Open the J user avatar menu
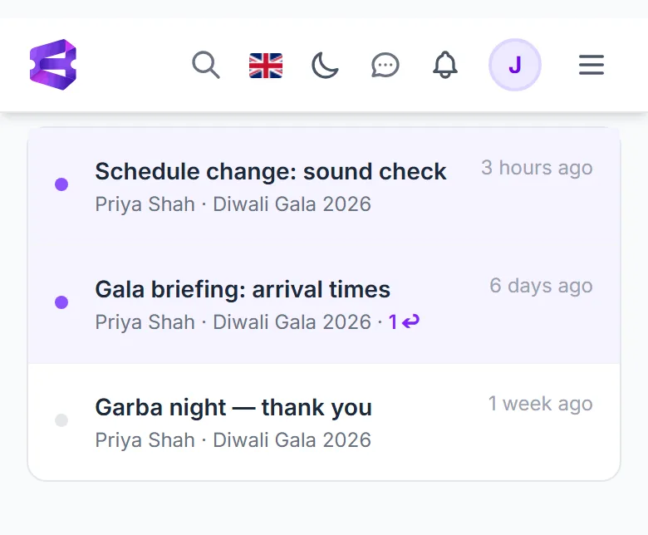 tap(515, 65)
